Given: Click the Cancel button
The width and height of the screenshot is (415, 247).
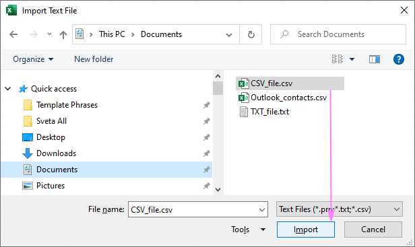Looking at the screenshot, I should coord(373,230).
